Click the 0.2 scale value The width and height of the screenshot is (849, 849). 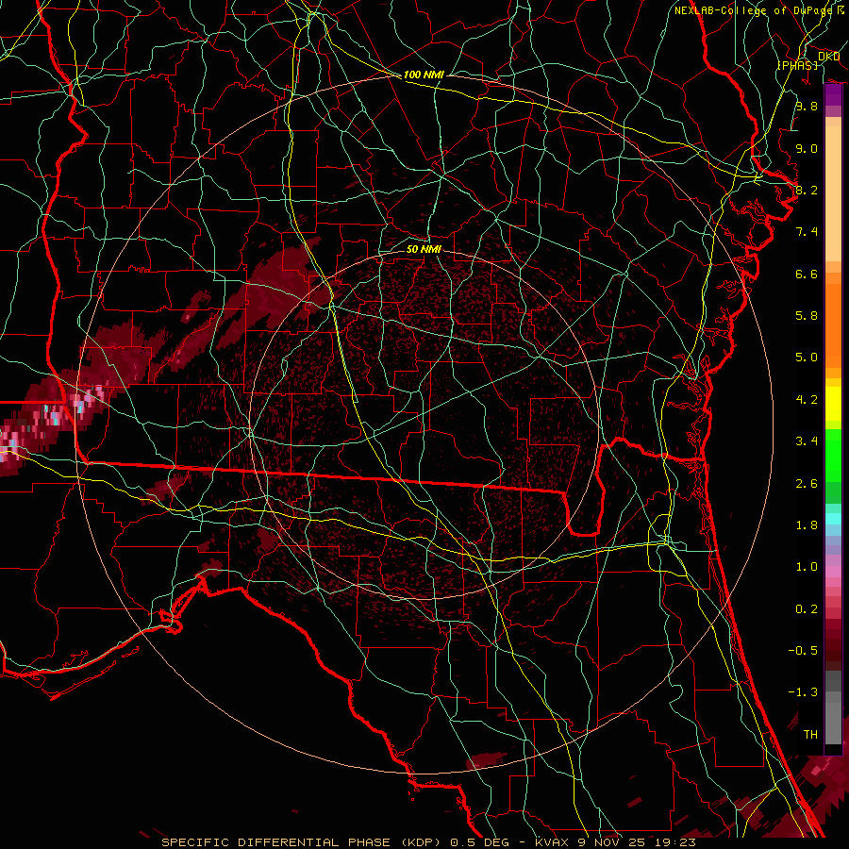coord(807,609)
